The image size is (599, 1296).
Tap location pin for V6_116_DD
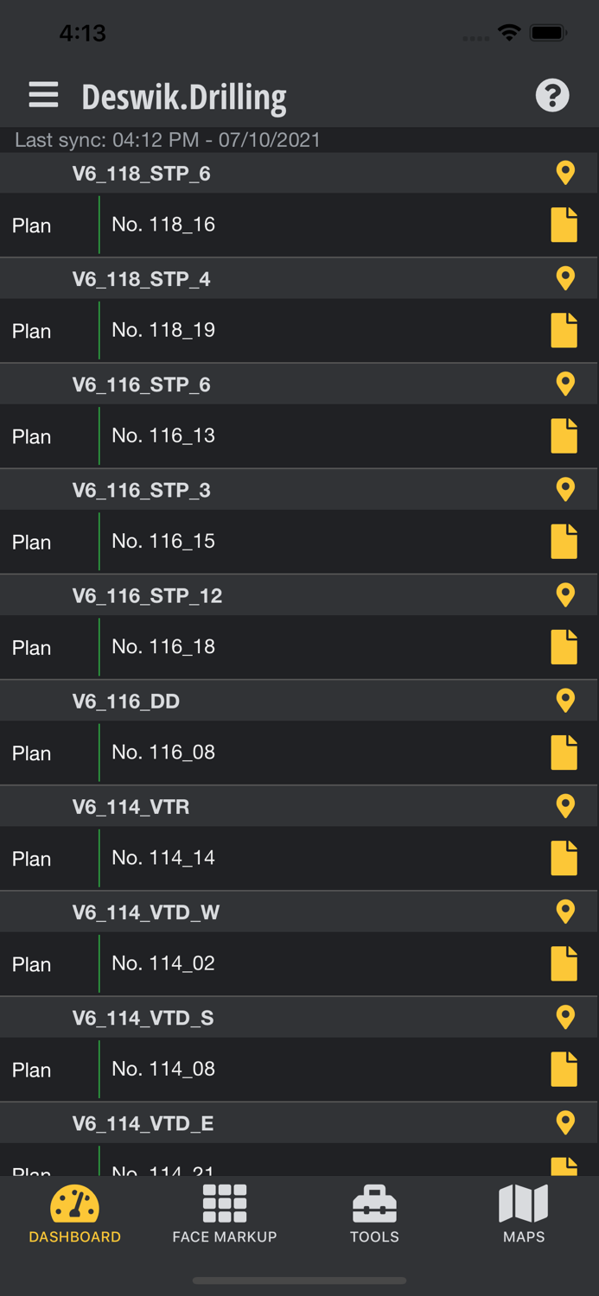click(565, 700)
